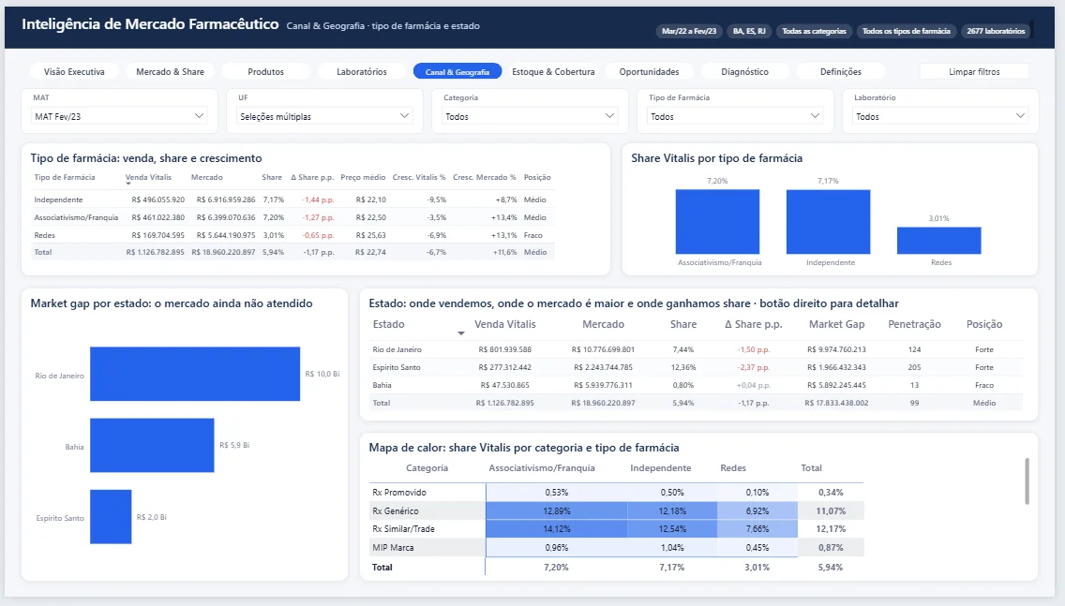The height and width of the screenshot is (606, 1065).
Task: Open the MAT Fev/23 dropdown
Action: click(x=119, y=116)
